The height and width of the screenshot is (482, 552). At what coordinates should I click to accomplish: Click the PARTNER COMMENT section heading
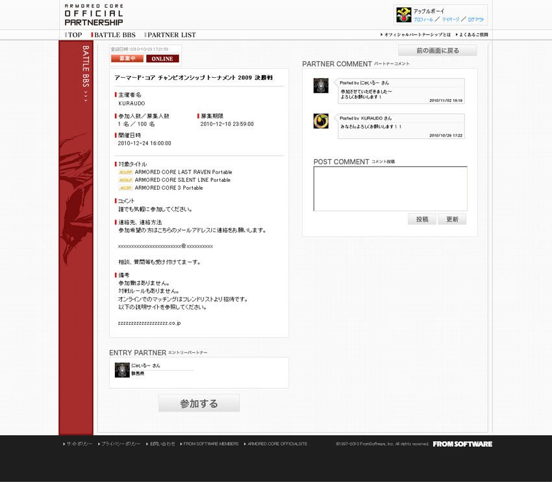[356, 64]
